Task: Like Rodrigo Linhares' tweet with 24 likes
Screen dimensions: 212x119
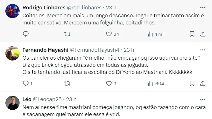Action: [x=109, y=34]
